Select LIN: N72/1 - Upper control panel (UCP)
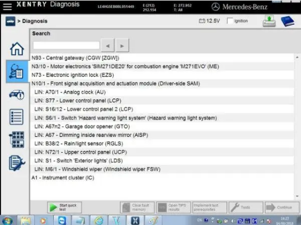The width and height of the screenshot is (301, 225). (x=162, y=152)
